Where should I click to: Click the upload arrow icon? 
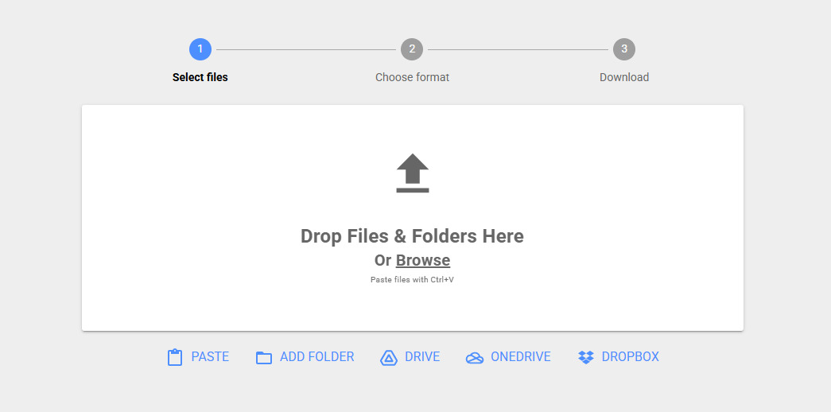click(413, 173)
